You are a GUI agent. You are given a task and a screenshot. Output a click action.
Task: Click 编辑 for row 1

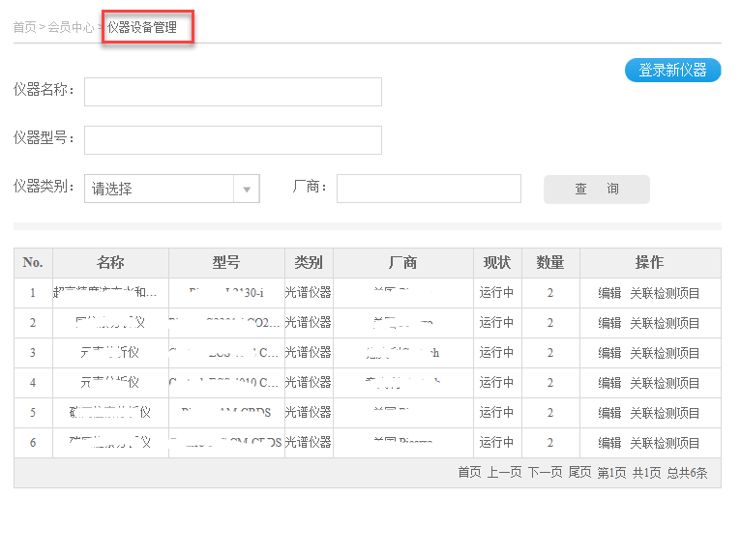click(x=609, y=294)
